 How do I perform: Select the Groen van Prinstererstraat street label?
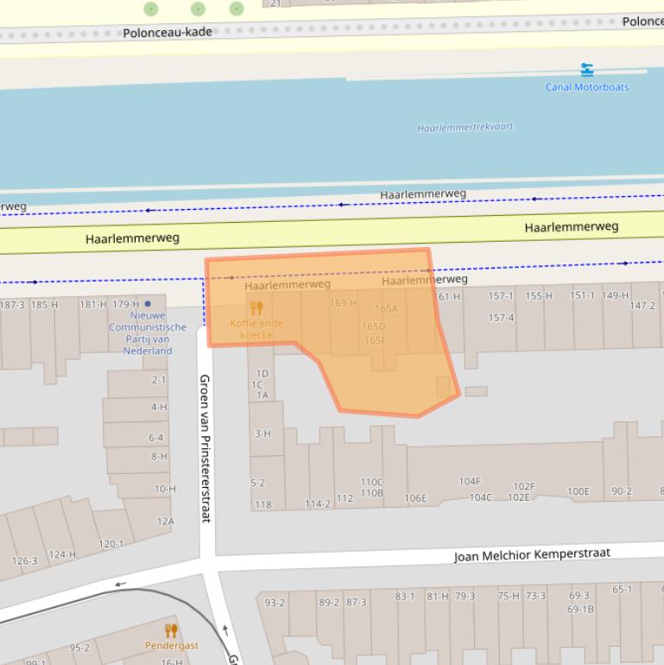[206, 447]
